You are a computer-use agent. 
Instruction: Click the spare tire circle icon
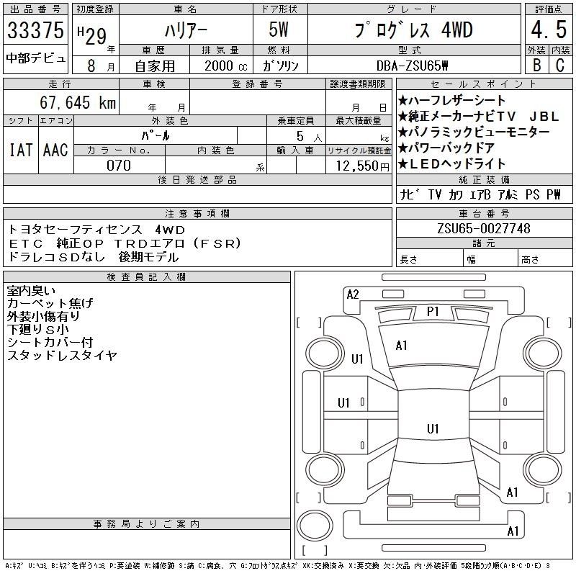315,525
